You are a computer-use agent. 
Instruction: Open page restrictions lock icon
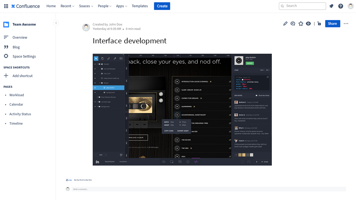[x=319, y=24]
